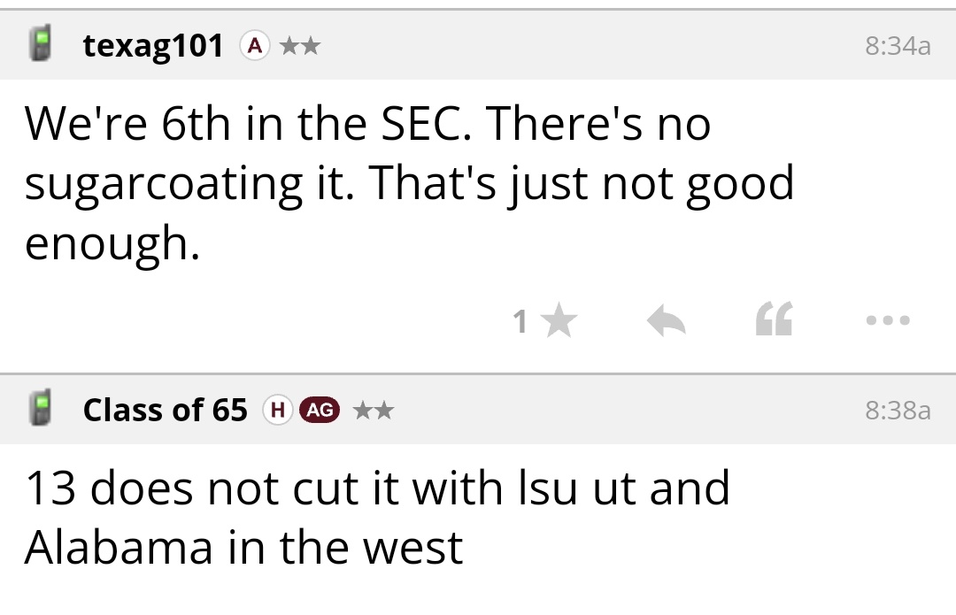
Task: Click the empty gray header area of texag101's post
Action: coord(584,46)
